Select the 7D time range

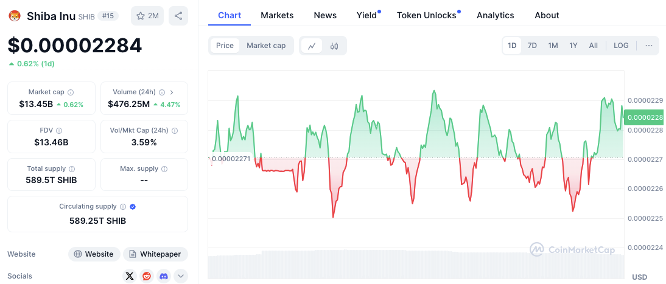[x=532, y=46]
